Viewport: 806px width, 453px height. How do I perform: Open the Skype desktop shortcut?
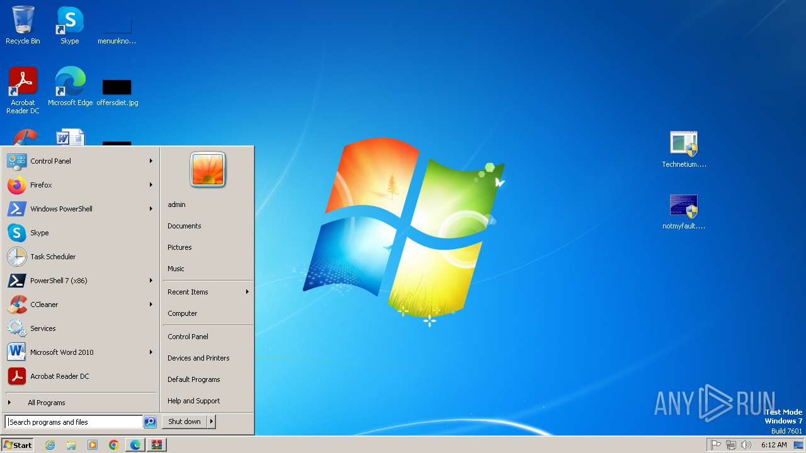point(70,25)
